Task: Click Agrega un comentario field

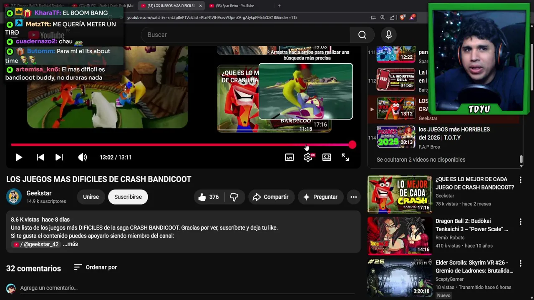Action: [187, 288]
